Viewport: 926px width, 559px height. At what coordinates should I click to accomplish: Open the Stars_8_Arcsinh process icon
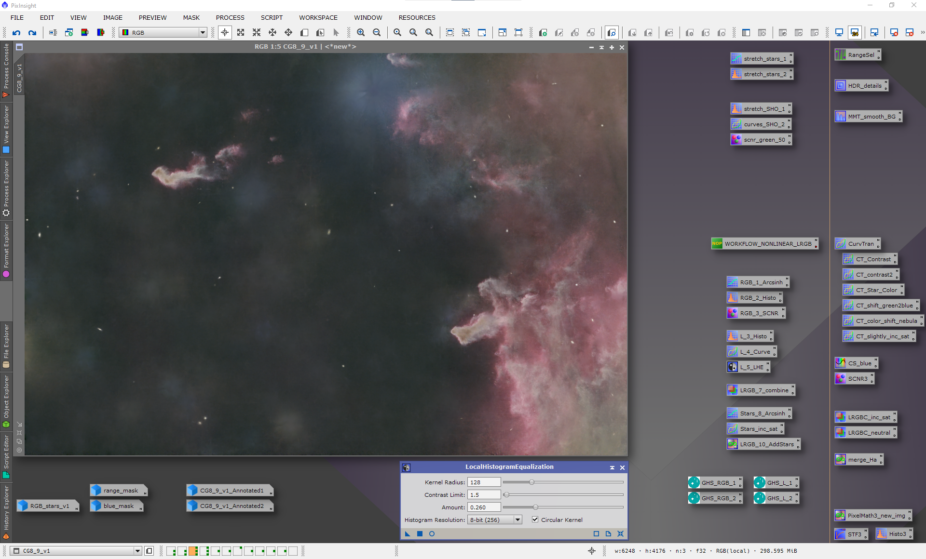click(x=759, y=413)
